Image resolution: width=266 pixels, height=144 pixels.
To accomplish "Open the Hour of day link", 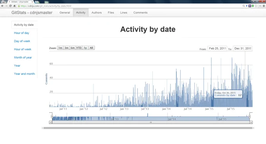I will pos(22,33).
